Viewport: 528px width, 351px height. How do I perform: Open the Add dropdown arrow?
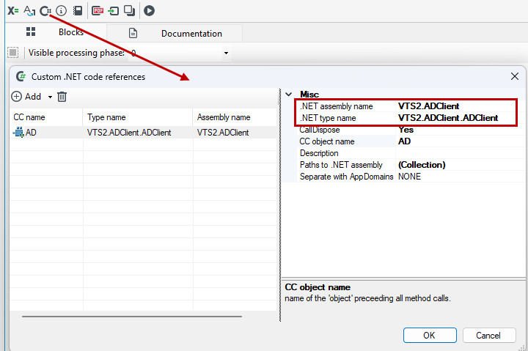pyautogui.click(x=50, y=97)
